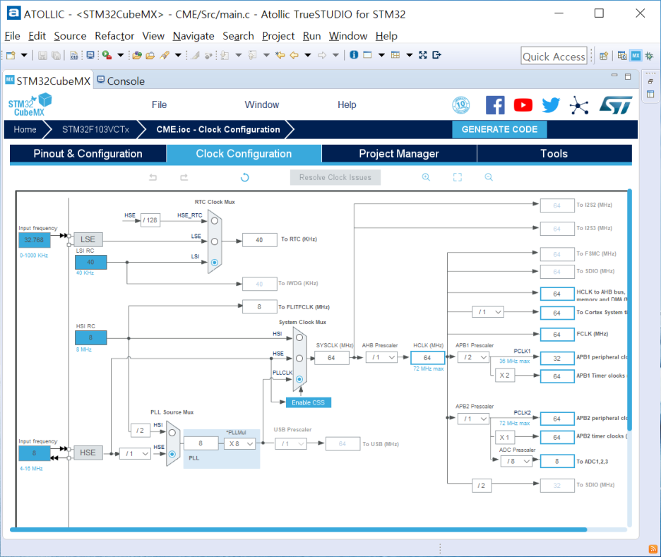661x557 pixels.
Task: Open the PLLMul X 8 dropdown
Action: click(x=240, y=443)
